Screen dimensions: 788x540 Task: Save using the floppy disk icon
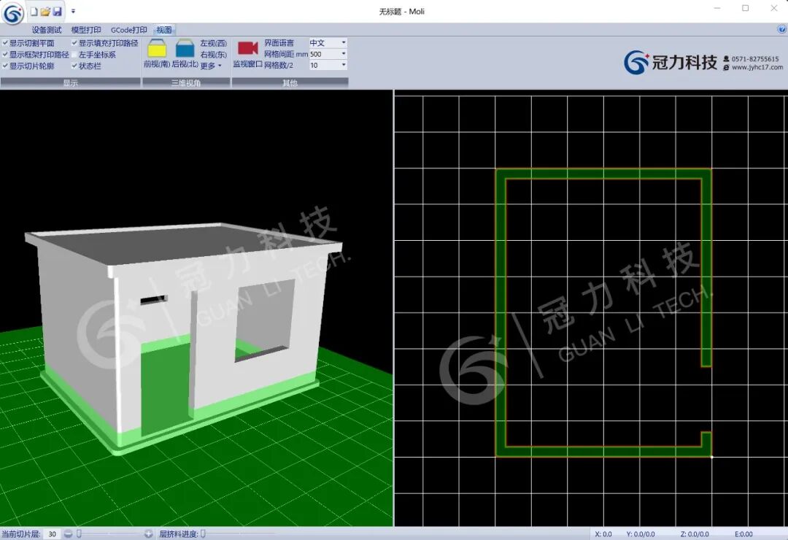click(x=58, y=11)
